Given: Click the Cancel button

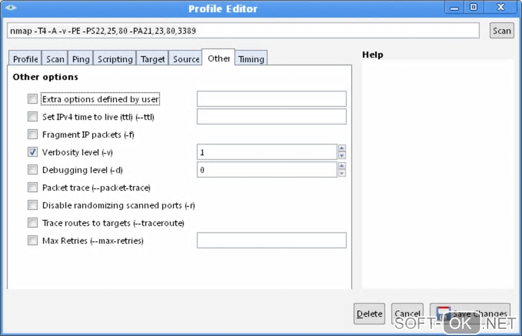Looking at the screenshot, I should tap(407, 313).
